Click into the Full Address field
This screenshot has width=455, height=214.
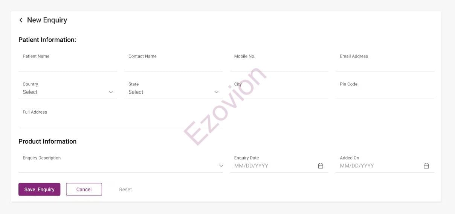point(121,120)
